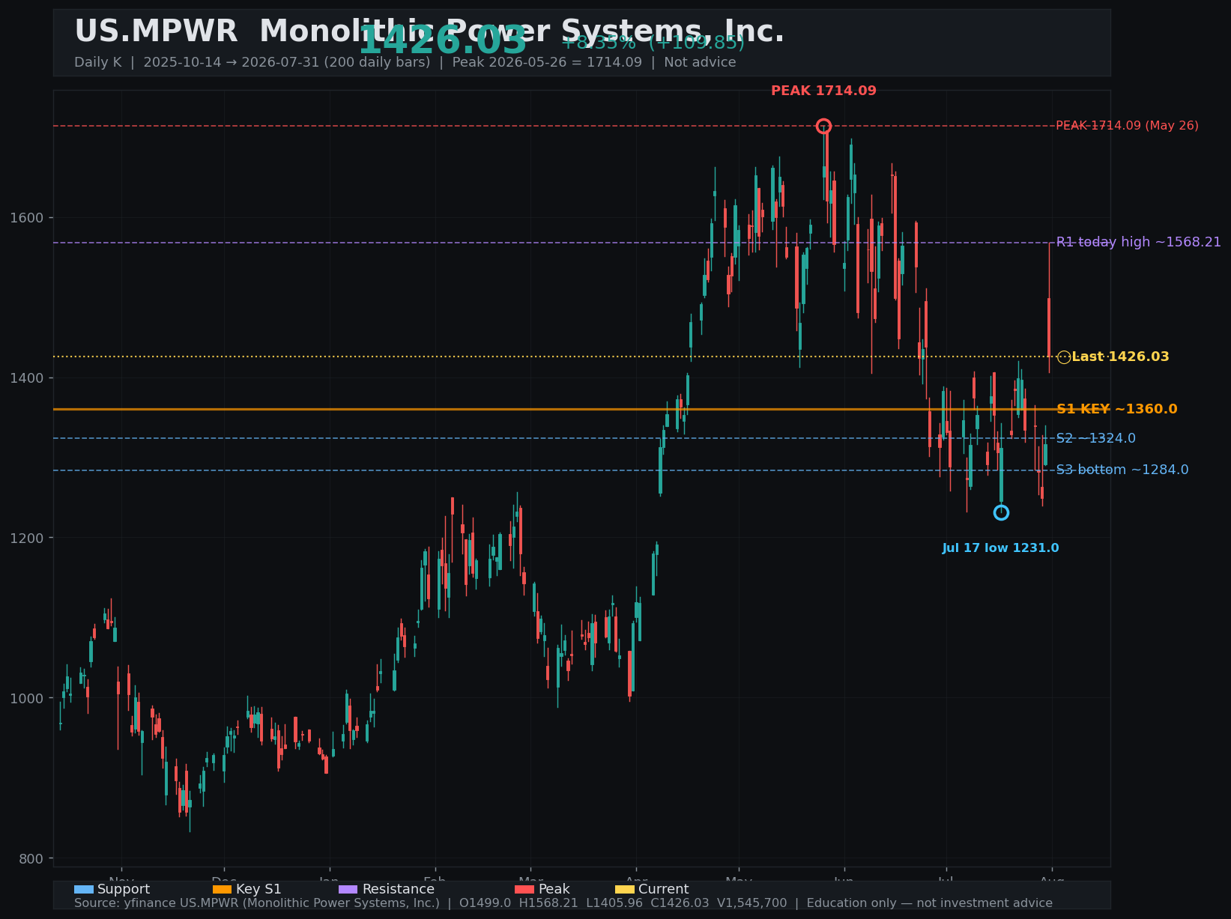The width and height of the screenshot is (1231, 919).
Task: Click the 'R1 today high ~1568.21' label
Action: 1138,243
